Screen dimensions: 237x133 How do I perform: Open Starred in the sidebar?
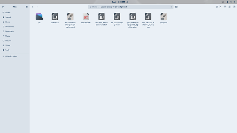click(15, 17)
